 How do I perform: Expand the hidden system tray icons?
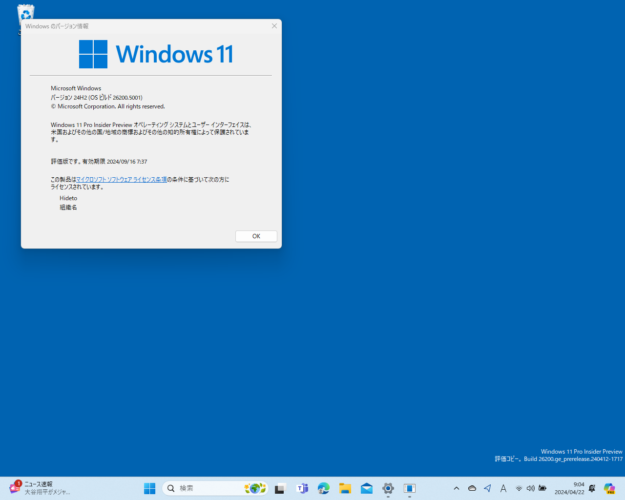coord(457,488)
